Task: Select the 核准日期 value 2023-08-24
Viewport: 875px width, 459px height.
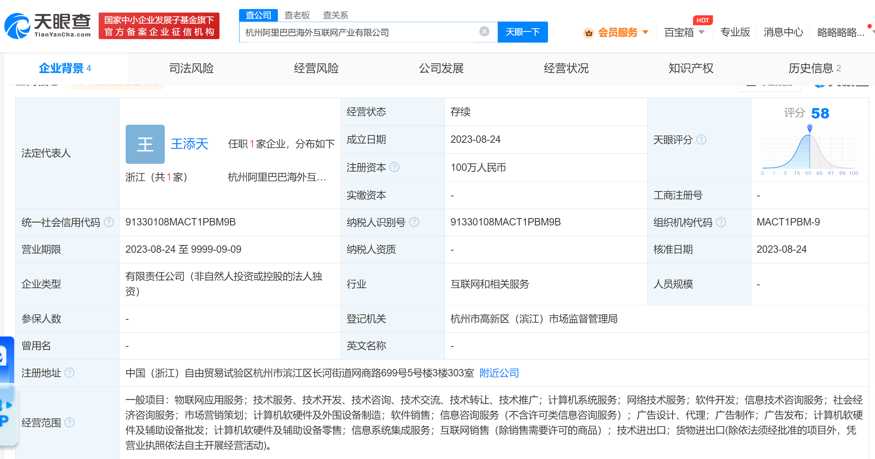Action: pos(782,249)
